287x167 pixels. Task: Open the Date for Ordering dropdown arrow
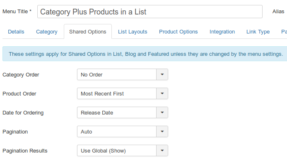pyautogui.click(x=162, y=113)
